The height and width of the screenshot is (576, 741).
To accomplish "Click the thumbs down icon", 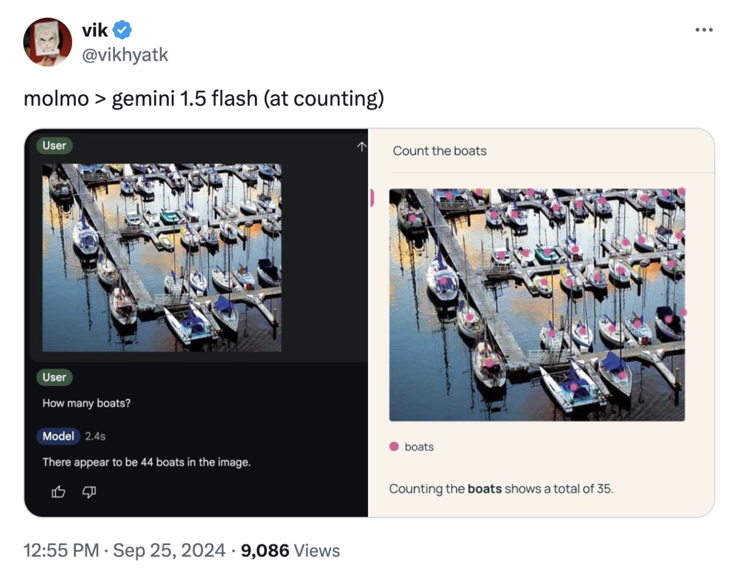I will 89,491.
